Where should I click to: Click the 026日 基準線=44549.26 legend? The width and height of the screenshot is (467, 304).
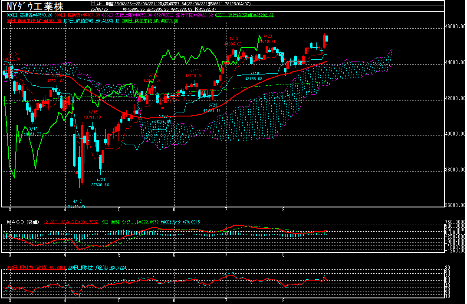[x=30, y=15]
